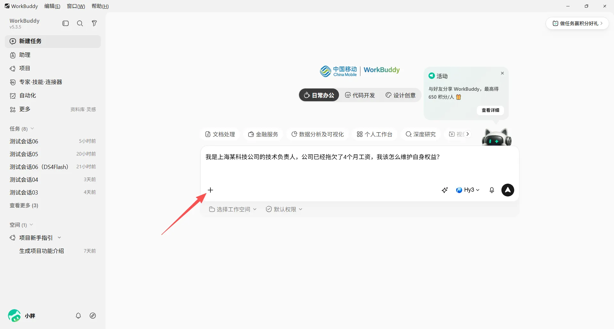The width and height of the screenshot is (614, 329).
Task: Open the 项目新手指引 project item
Action: click(x=36, y=238)
